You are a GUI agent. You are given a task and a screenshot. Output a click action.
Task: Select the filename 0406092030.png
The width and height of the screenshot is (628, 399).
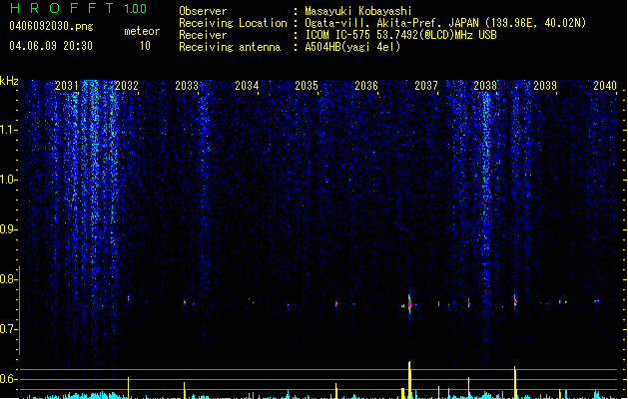51,26
